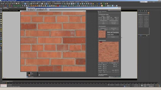Click the magnet snaps toggle icon
161x90 pixels.
[x=44, y=4]
